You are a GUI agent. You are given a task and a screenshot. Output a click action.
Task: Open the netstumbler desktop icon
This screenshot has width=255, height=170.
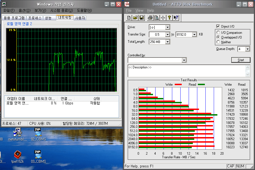[17, 135]
